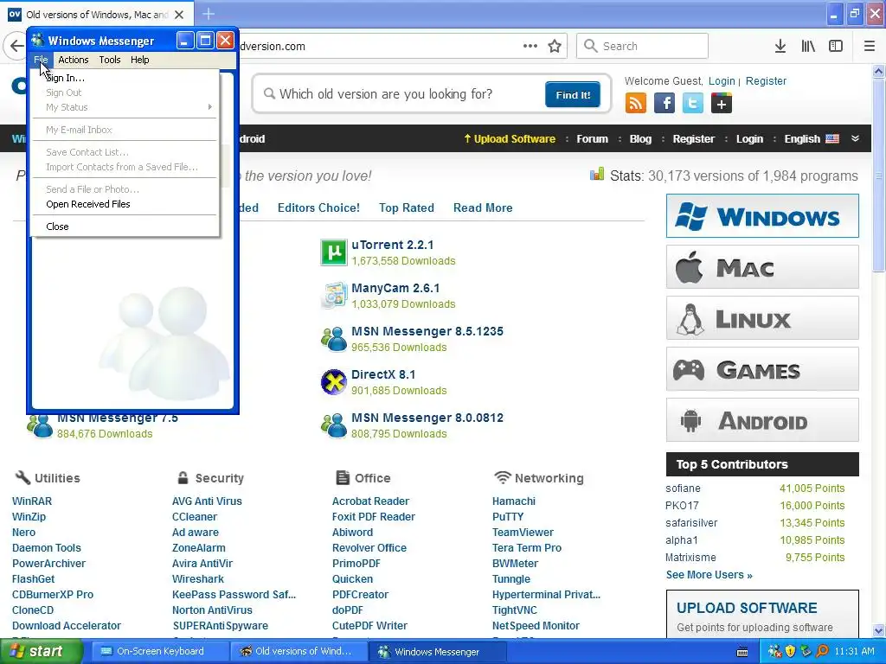Click the security shield tray icon
This screenshot has height=664, width=886.
pyautogui.click(x=791, y=652)
